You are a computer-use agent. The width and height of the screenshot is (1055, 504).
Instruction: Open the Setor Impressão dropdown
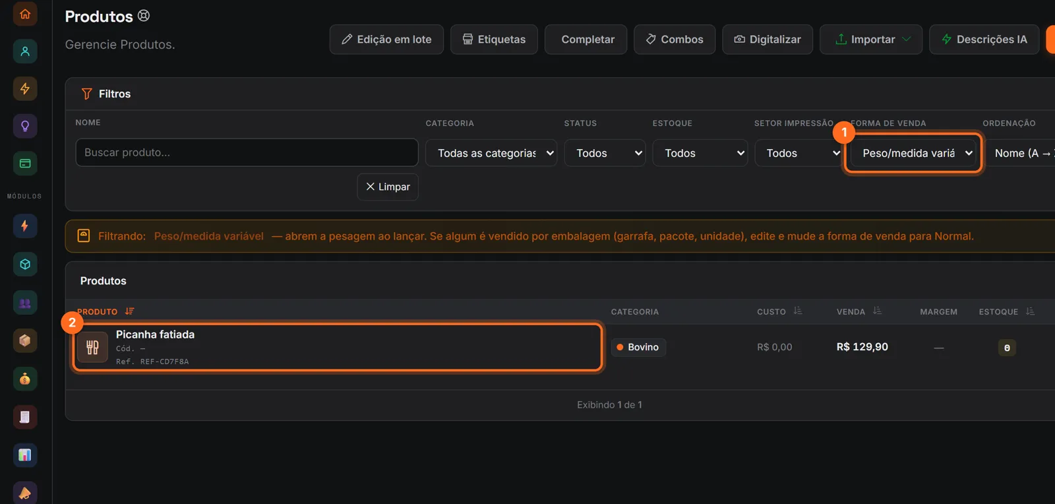click(799, 152)
